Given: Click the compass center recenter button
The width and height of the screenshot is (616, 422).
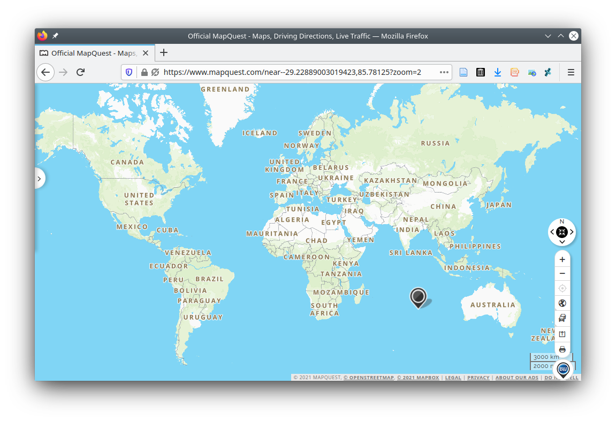Looking at the screenshot, I should click(x=562, y=232).
